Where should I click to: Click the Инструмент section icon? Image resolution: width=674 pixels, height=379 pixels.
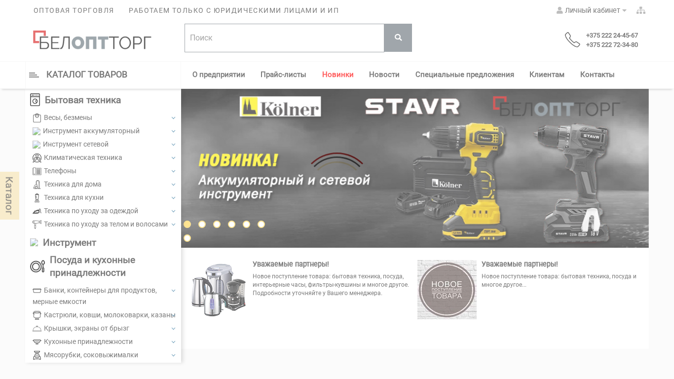(34, 242)
